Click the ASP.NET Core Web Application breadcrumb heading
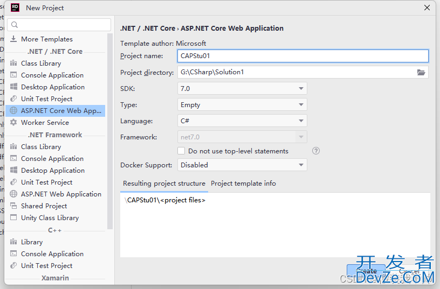This screenshot has height=289, width=440. point(232,29)
